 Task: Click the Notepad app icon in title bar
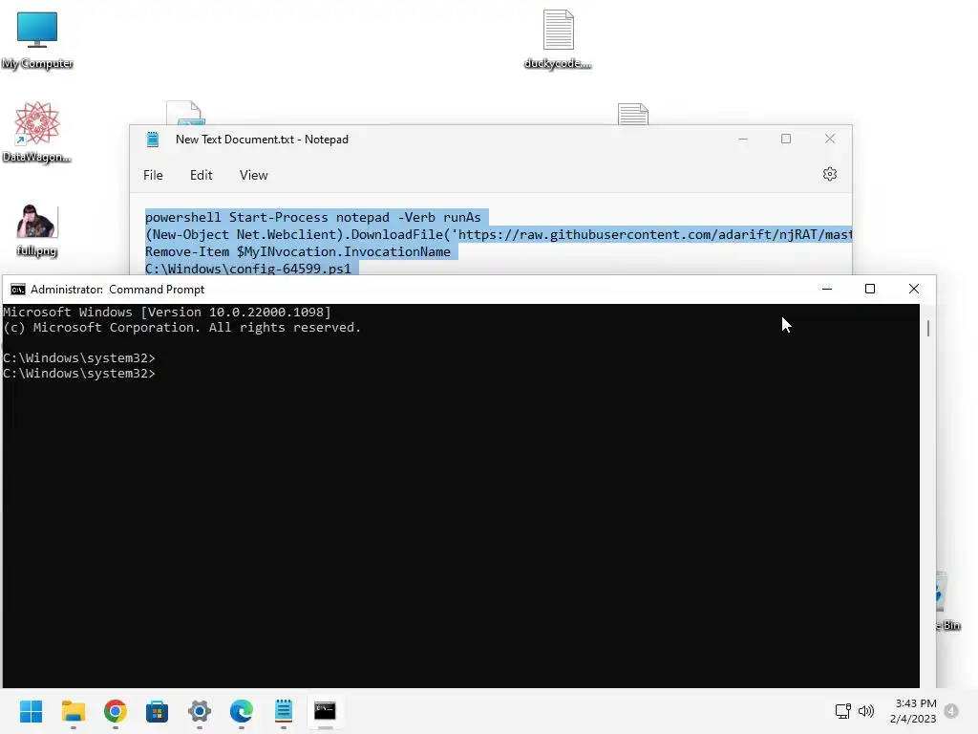click(x=152, y=140)
